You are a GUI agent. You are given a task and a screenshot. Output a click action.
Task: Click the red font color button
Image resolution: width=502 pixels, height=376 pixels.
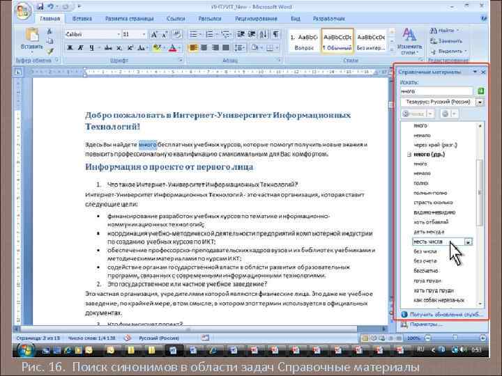click(173, 48)
